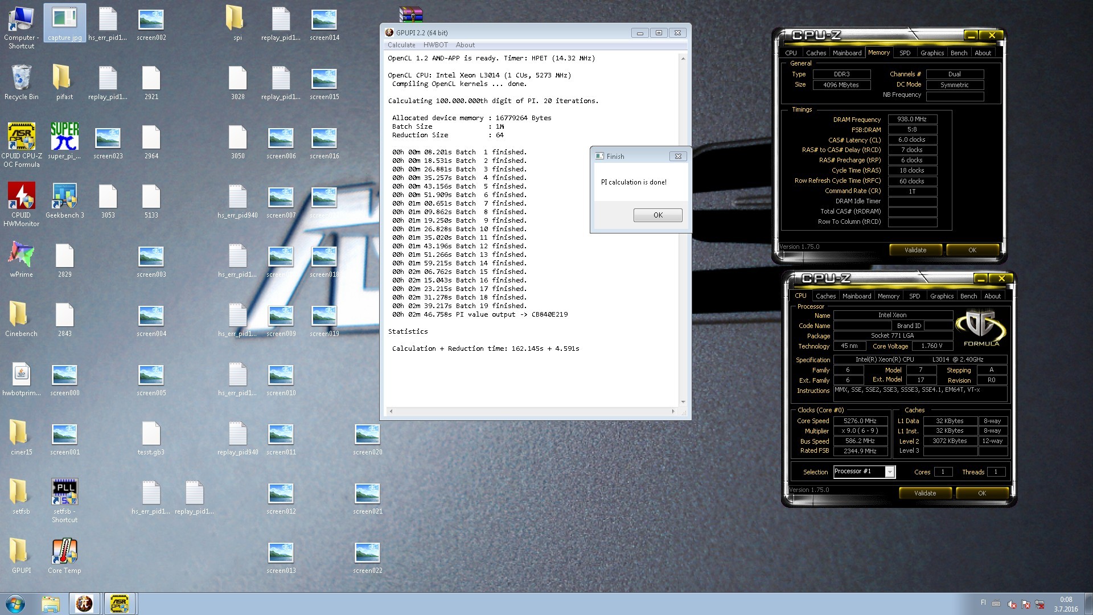Click the FI language indicator in tray
This screenshot has height=615, width=1093.
tap(983, 602)
